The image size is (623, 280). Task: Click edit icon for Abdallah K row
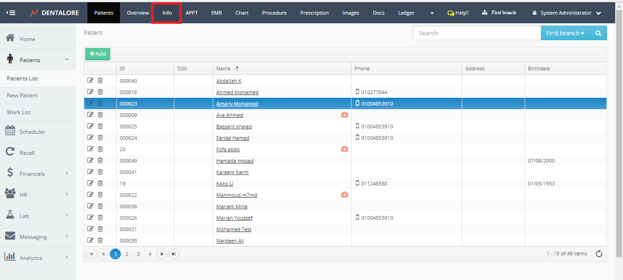tap(90, 81)
